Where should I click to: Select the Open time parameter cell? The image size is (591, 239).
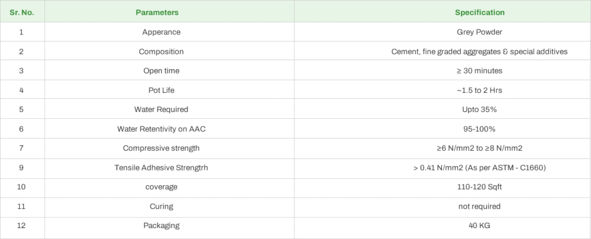pyautogui.click(x=161, y=71)
